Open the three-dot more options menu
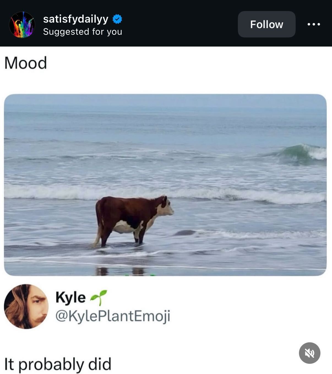Image resolution: width=332 pixels, height=374 pixels. click(x=314, y=24)
